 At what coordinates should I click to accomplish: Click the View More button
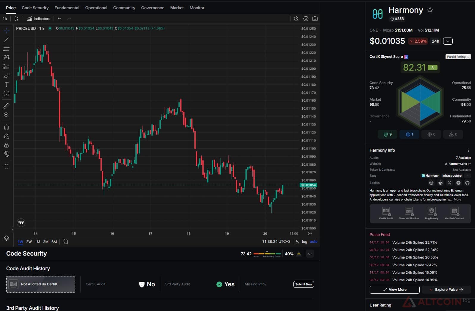click(394, 290)
